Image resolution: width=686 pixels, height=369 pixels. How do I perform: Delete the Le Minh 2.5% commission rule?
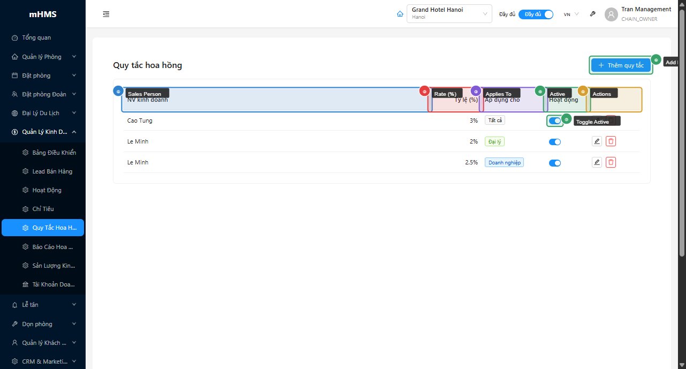pos(611,162)
